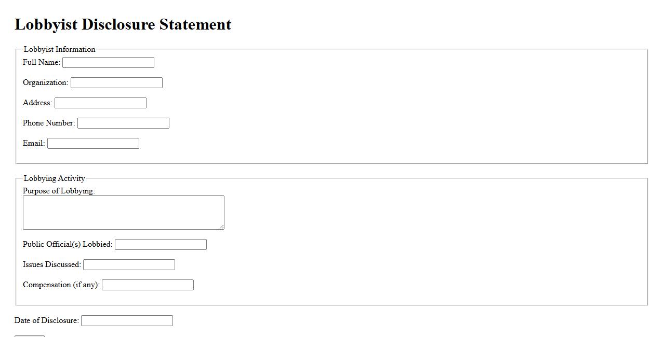This screenshot has width=664, height=337.
Task: Click the Issues Discussed input box
Action: [x=129, y=264]
